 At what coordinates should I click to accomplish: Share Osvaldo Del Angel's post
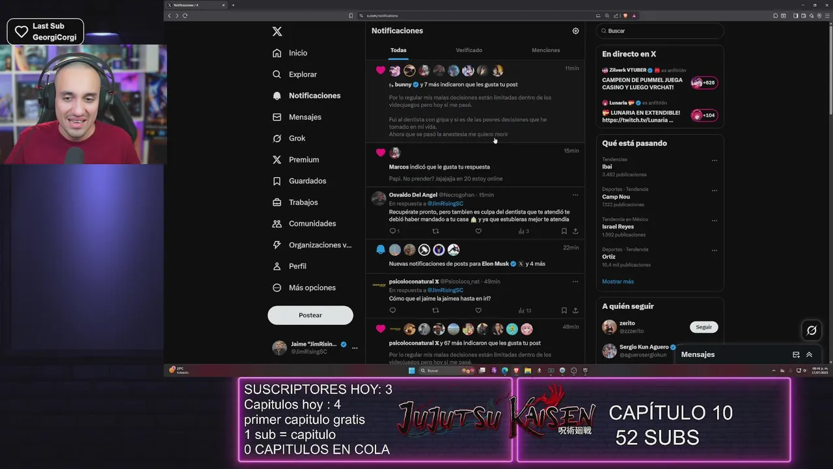coord(575,231)
